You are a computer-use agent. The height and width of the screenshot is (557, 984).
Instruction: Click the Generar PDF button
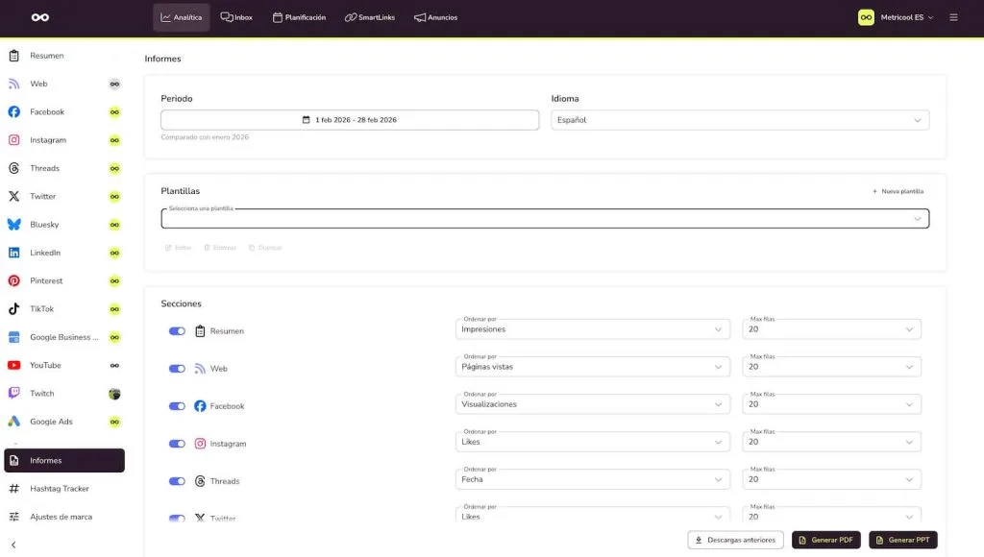pos(825,540)
